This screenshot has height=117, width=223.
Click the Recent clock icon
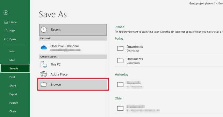pyautogui.click(x=44, y=30)
